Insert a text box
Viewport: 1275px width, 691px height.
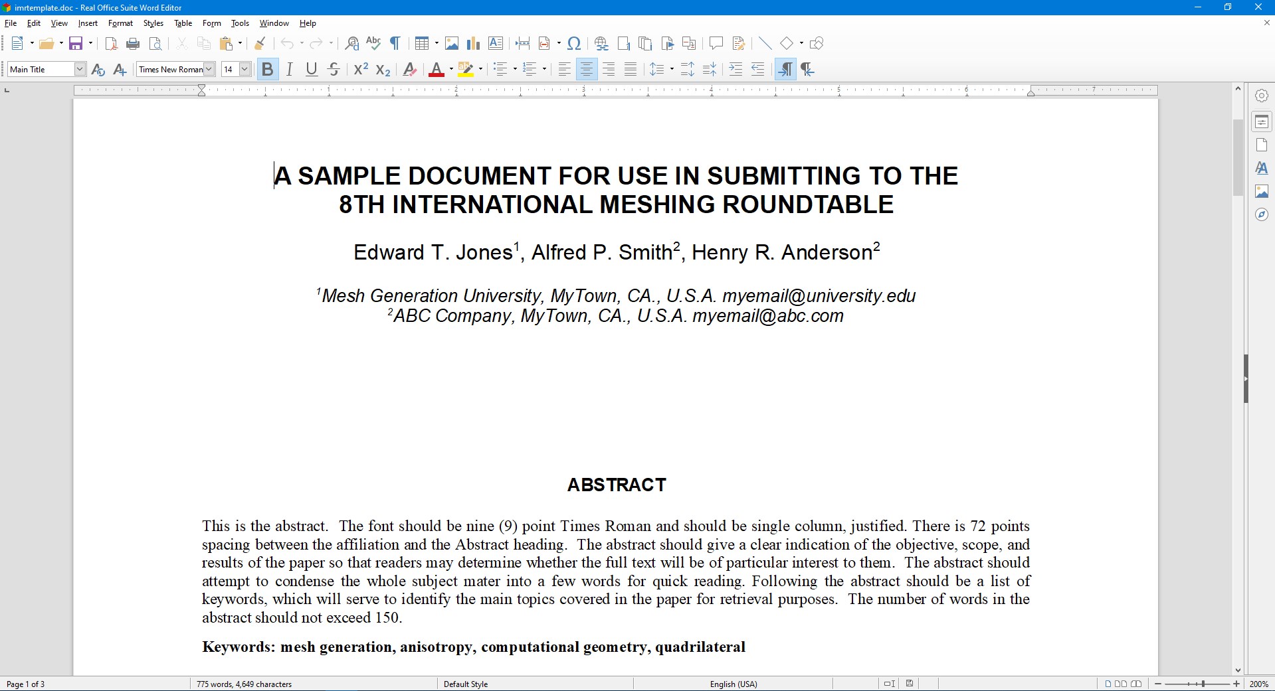(x=496, y=44)
